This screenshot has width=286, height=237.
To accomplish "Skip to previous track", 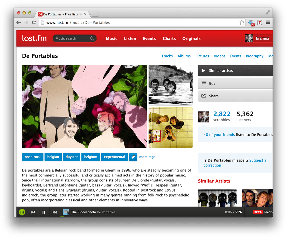I will (33, 212).
